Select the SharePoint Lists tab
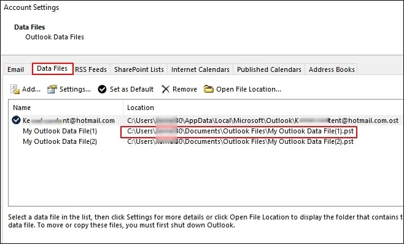The height and width of the screenshot is (244, 404). 139,69
